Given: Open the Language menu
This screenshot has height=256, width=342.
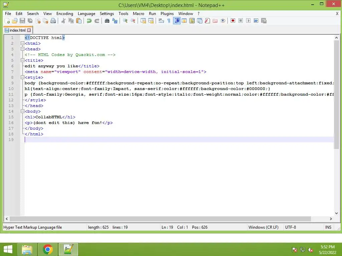Looking at the screenshot, I should (x=87, y=13).
